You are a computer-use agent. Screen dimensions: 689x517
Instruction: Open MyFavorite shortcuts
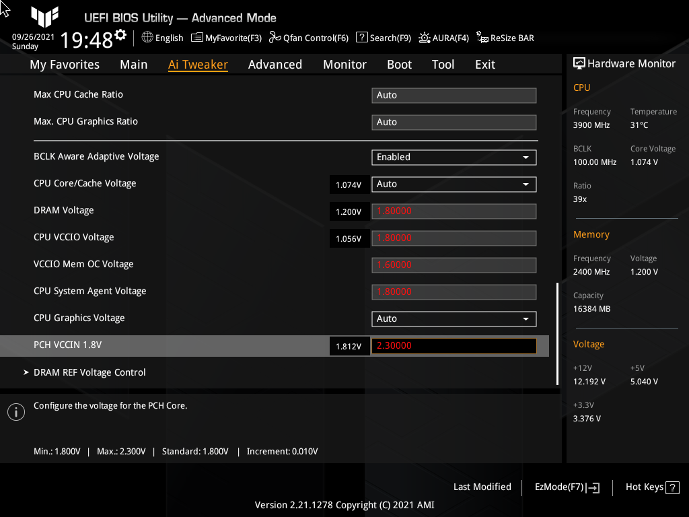point(226,38)
